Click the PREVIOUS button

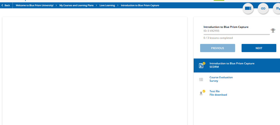click(217, 48)
